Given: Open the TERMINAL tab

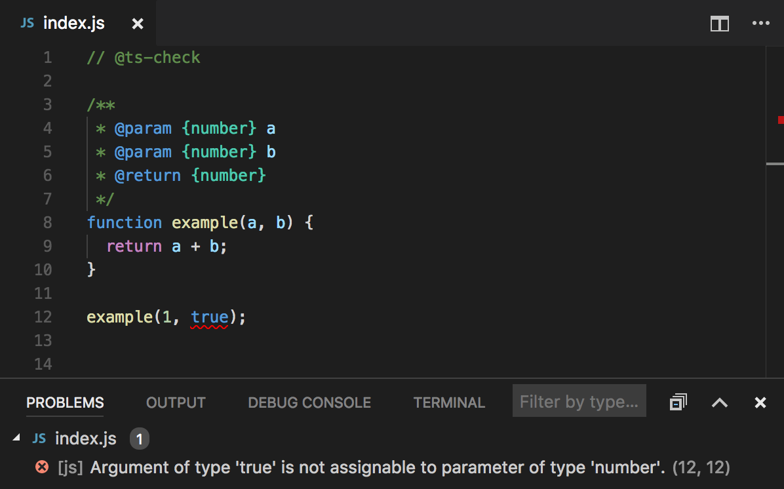Looking at the screenshot, I should (449, 402).
